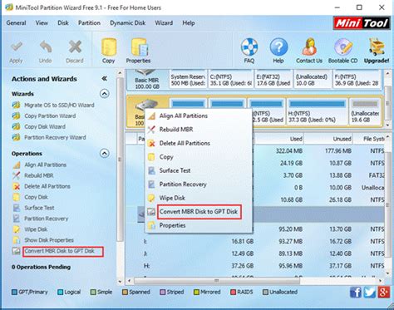Open the Google Plus icon
The height and width of the screenshot is (310, 394).
[384, 292]
